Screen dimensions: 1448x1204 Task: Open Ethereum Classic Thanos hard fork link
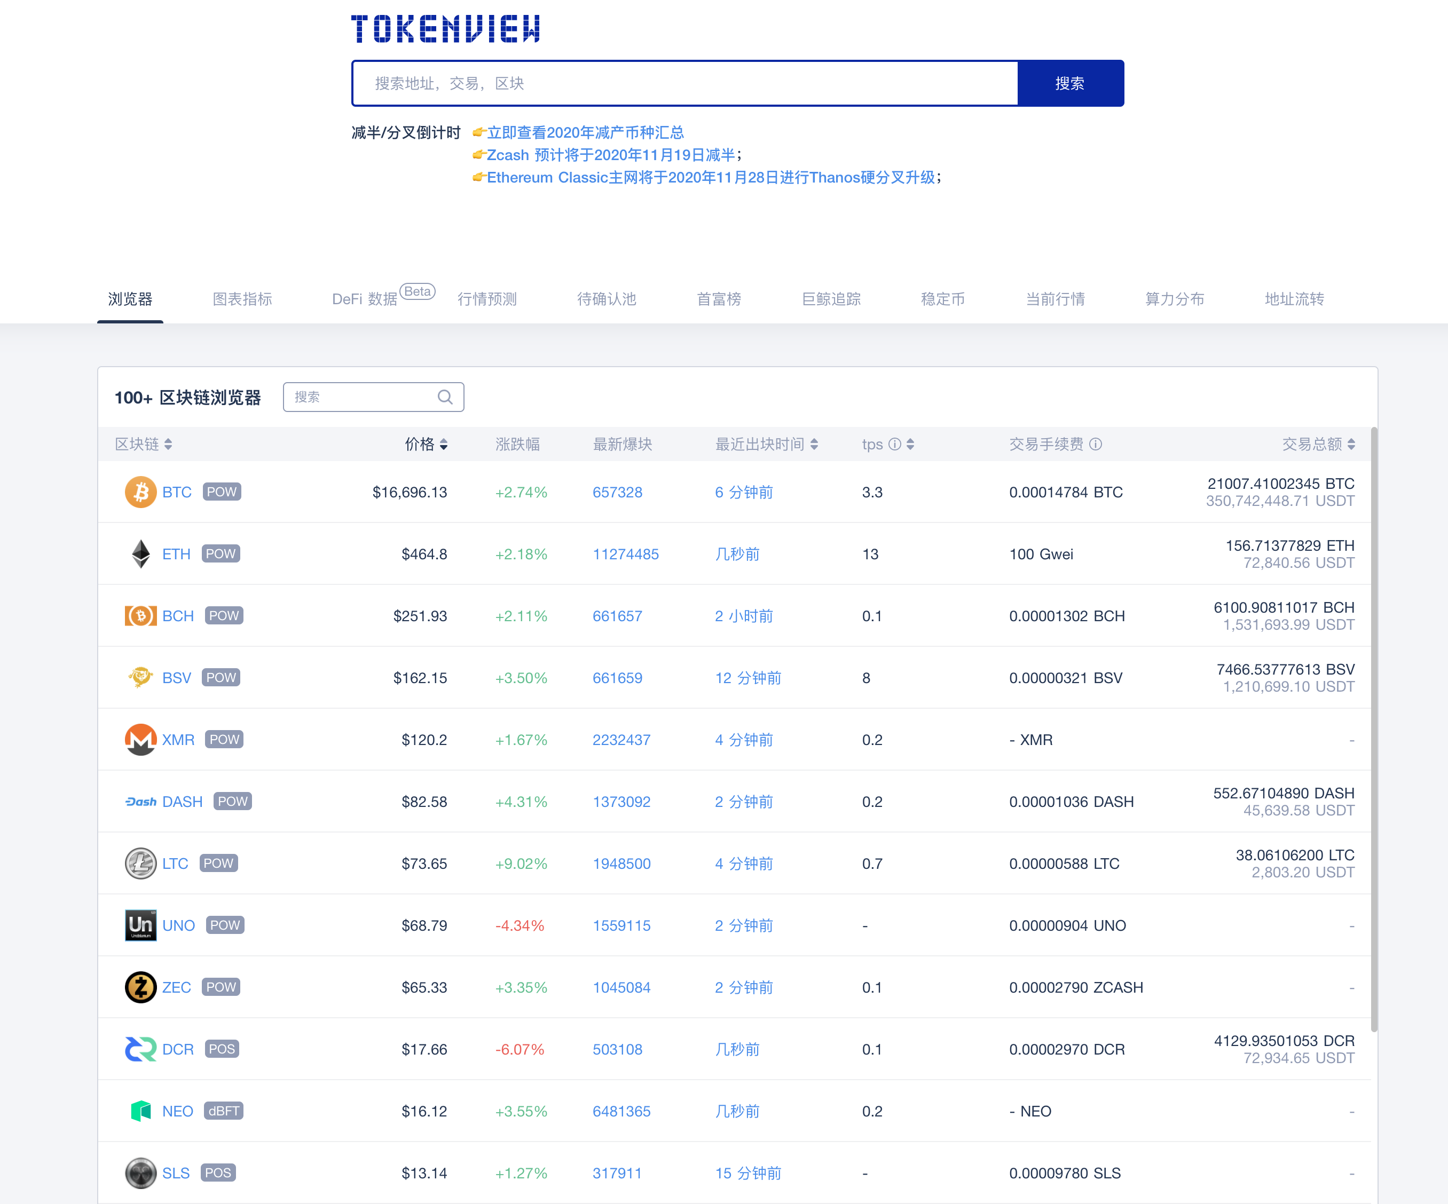point(711,178)
